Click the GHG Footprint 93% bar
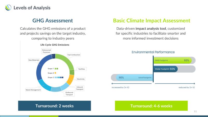208x117 pixels. [x=173, y=60]
